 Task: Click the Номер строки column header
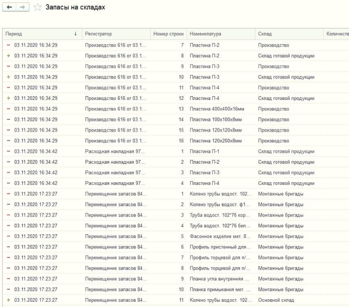(x=169, y=34)
